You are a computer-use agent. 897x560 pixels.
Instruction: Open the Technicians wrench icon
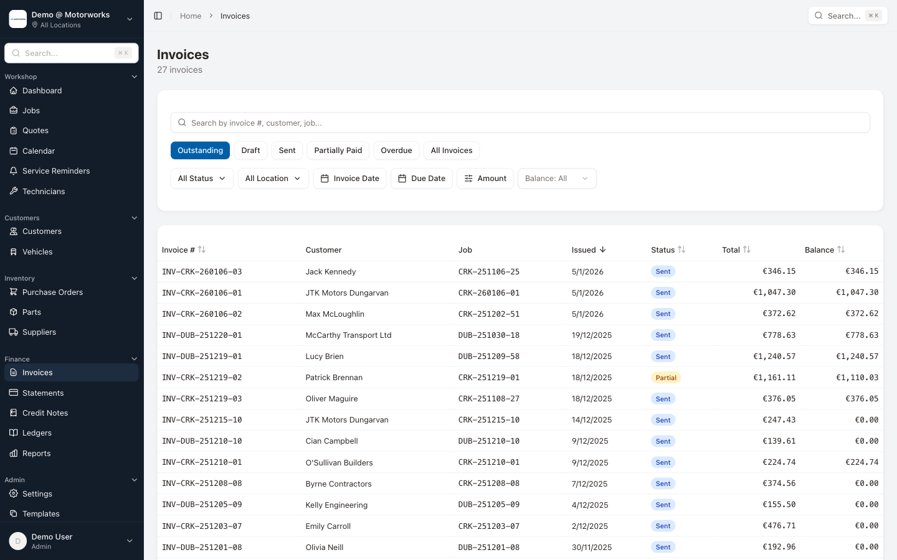click(13, 191)
